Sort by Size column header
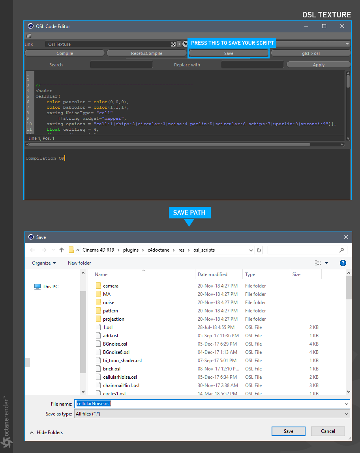 pos(296,274)
